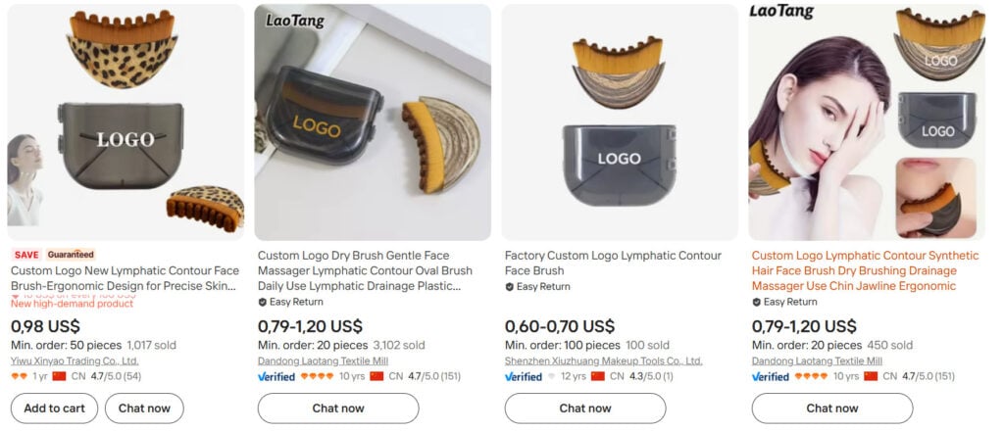Open Dandong Laotang Textile Mill link under 450 sold
The width and height of the screenshot is (1004, 432).
tap(817, 360)
